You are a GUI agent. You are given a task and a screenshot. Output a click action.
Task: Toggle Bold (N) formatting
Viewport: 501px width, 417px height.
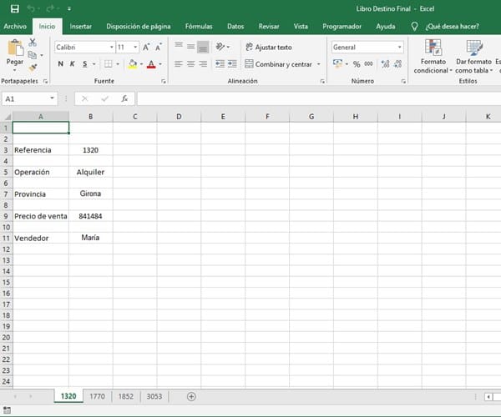point(61,64)
